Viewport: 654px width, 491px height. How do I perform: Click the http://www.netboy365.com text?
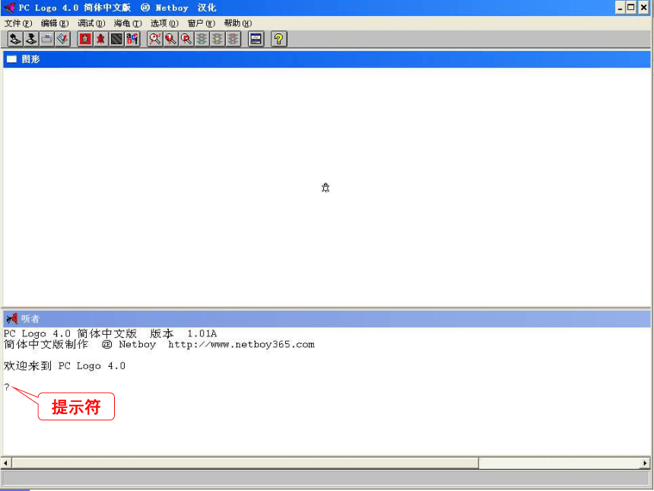(242, 344)
